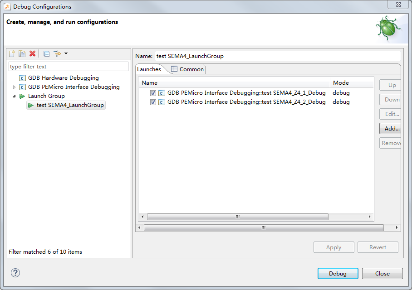This screenshot has height=290, width=412.
Task: Click the Debug button
Action: (x=338, y=274)
